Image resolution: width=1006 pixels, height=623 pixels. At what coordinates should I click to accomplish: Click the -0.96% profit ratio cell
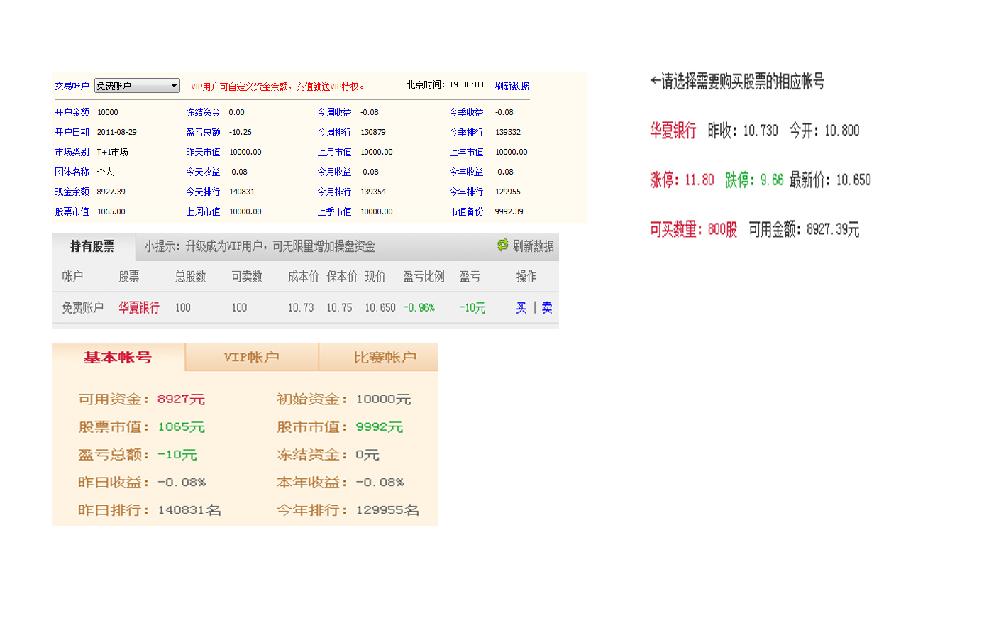(x=419, y=307)
